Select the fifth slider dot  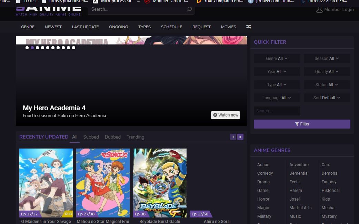pyautogui.click(x=48, y=48)
